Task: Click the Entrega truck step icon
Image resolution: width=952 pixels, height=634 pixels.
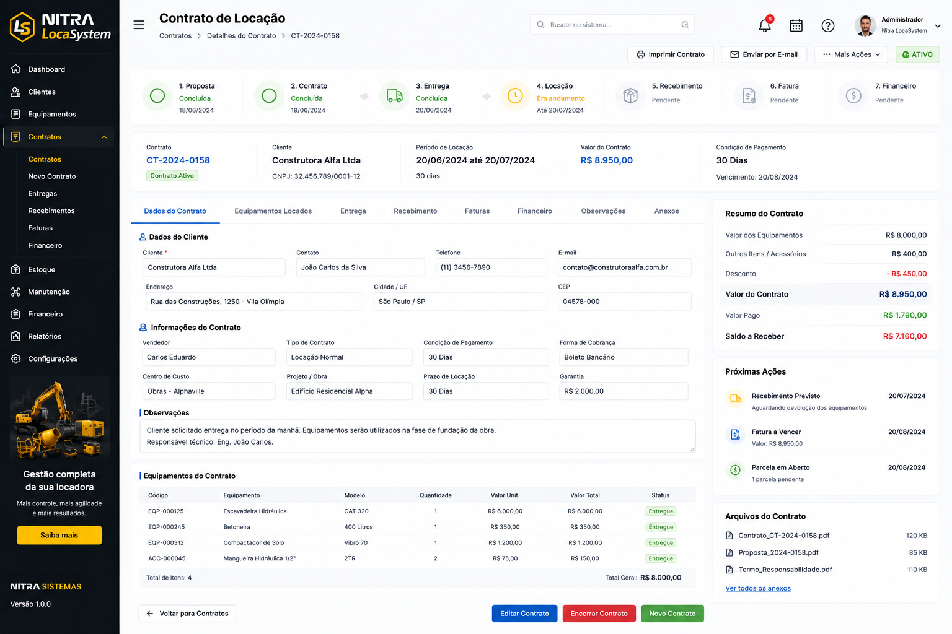Action: coord(394,96)
